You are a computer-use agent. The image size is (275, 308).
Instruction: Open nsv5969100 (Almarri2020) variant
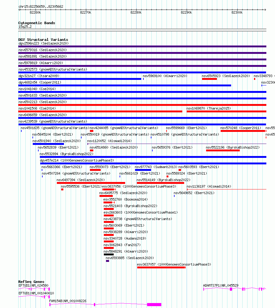pos(165,76)
